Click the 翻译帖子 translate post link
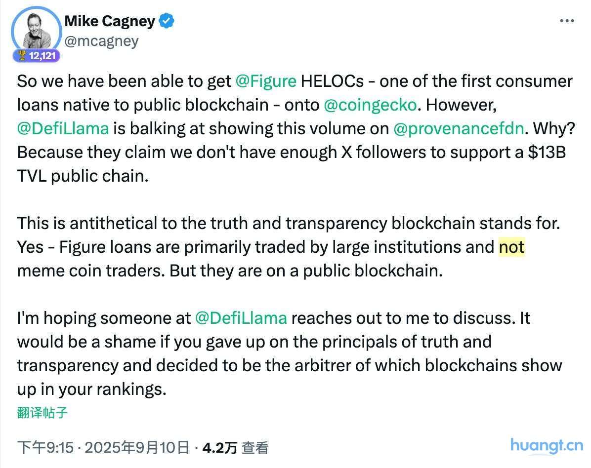Image resolution: width=591 pixels, height=468 pixels. pyautogui.click(x=42, y=412)
